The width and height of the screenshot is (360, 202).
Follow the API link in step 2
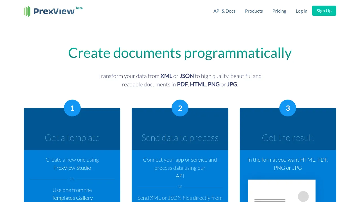180,176
